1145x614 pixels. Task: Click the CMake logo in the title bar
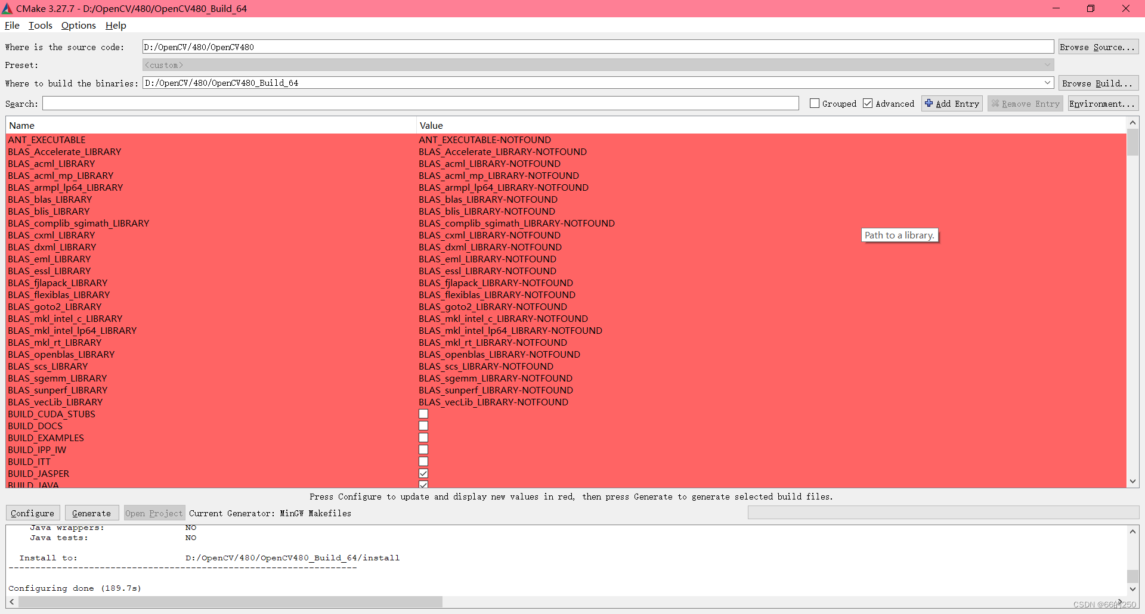point(8,8)
